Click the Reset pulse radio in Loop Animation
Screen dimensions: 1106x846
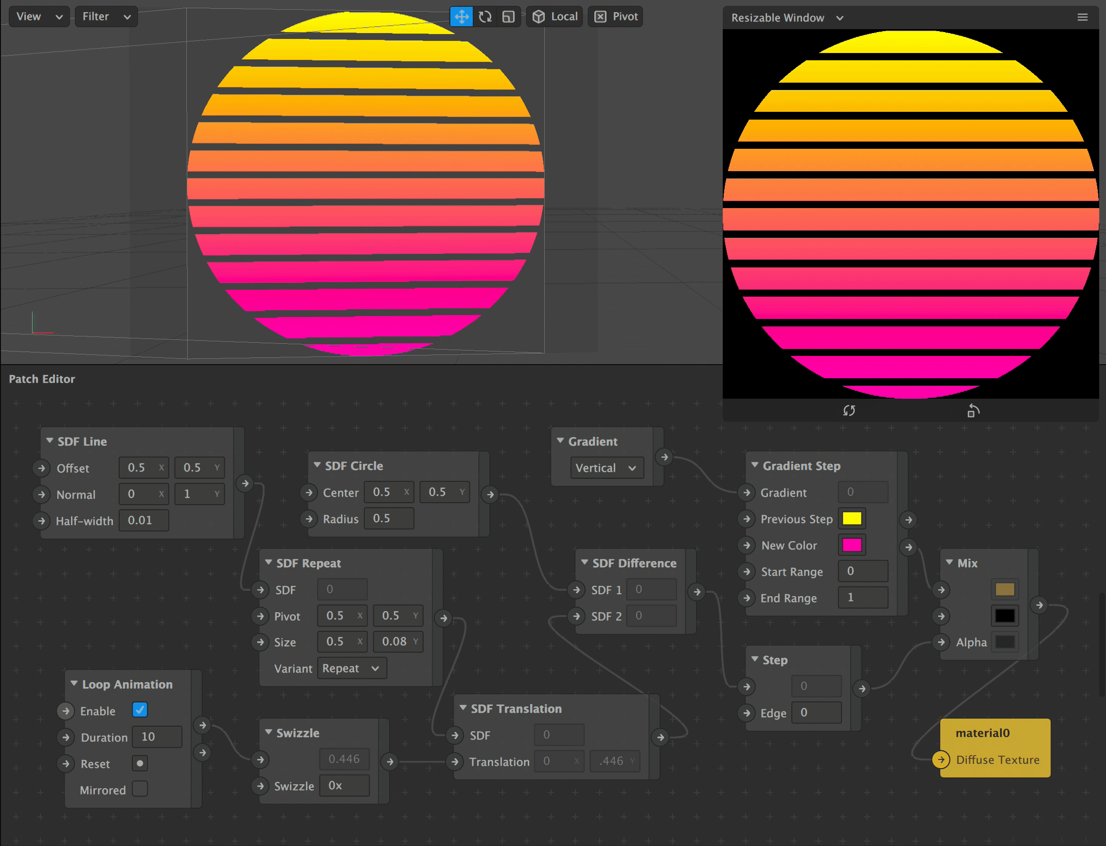coord(140,763)
